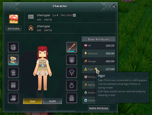Viewport: 152px width, 115px height.
Task: Open the pouch bag equipment slot
Action: pyautogui.click(x=72, y=98)
